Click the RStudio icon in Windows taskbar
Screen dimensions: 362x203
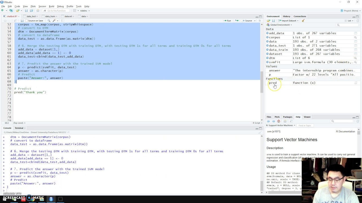[51, 199]
